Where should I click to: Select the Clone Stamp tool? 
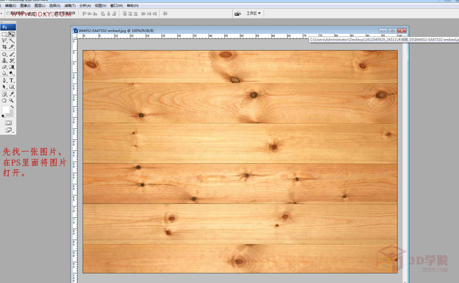pos(4,60)
